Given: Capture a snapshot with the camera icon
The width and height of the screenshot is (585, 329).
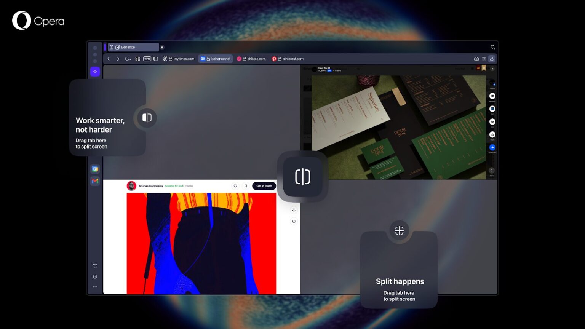Looking at the screenshot, I should [x=476, y=59].
